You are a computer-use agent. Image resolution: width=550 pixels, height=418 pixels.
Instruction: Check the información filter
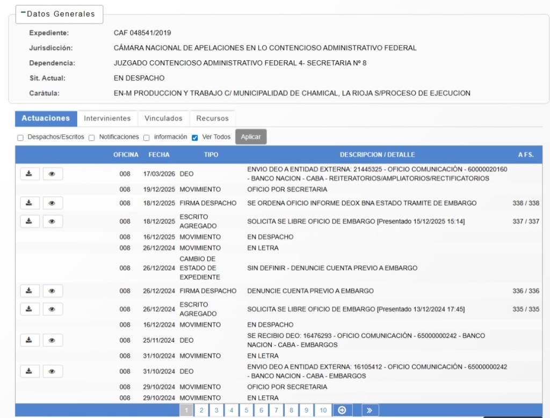coord(147,138)
